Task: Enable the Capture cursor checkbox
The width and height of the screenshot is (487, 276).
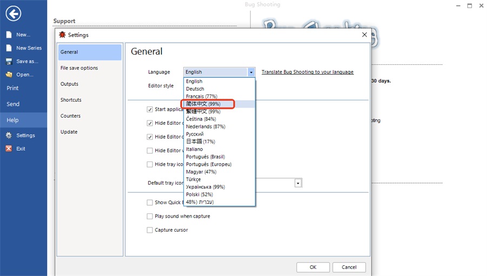Action: 150,230
